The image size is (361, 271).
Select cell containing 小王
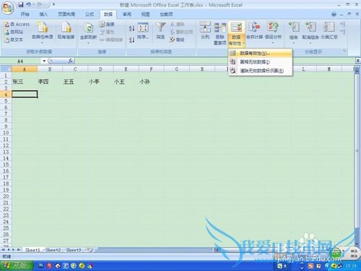pos(126,82)
